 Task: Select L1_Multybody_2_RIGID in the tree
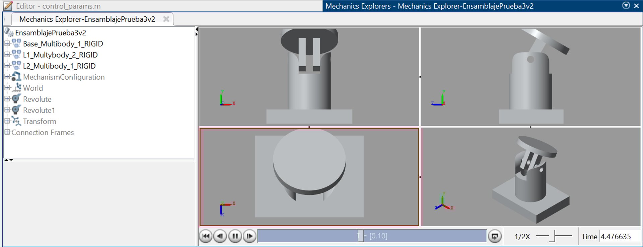pos(60,55)
